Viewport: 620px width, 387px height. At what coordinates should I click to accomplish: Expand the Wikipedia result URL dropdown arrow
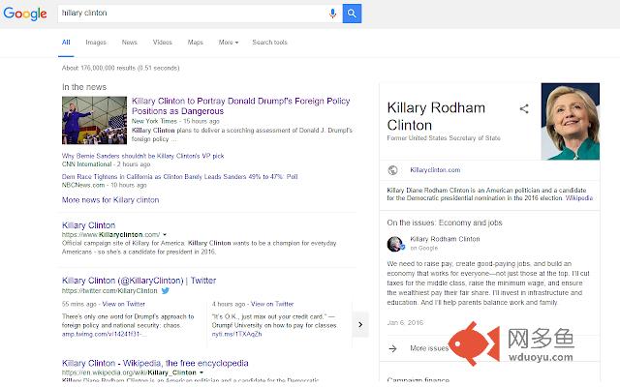(201, 372)
